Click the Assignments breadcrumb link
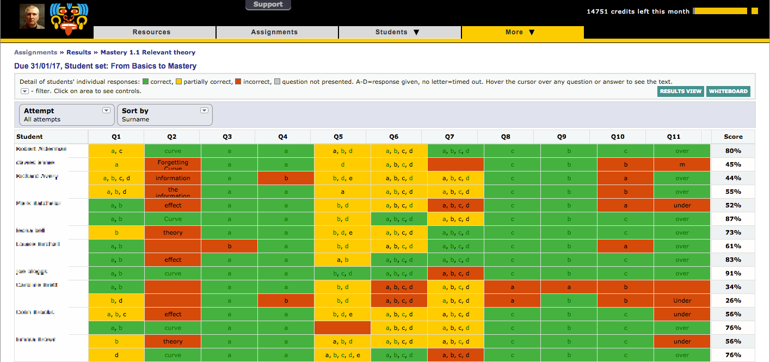Viewport: 770px width, 362px height. (x=35, y=52)
